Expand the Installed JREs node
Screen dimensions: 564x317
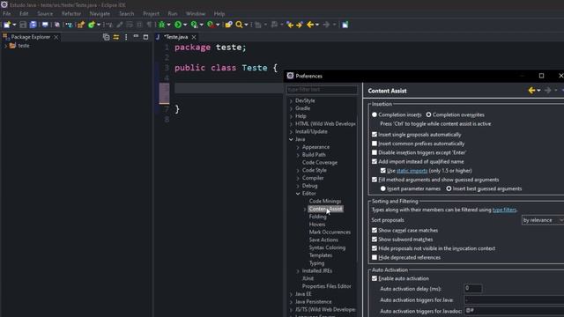(x=298, y=271)
